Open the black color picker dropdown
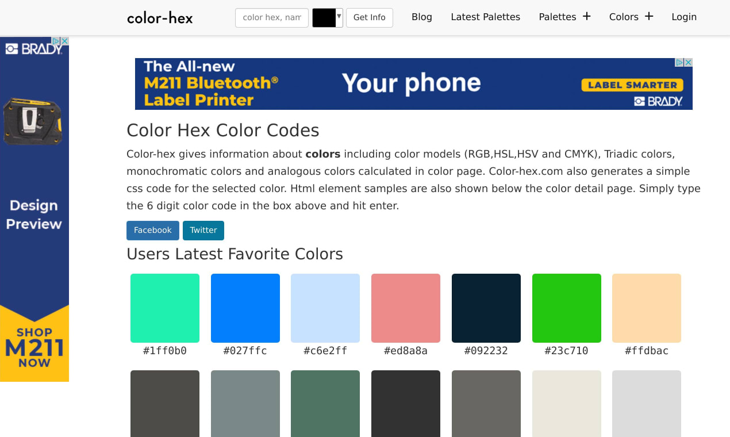Screen dimensions: 730x437 [x=328, y=18]
